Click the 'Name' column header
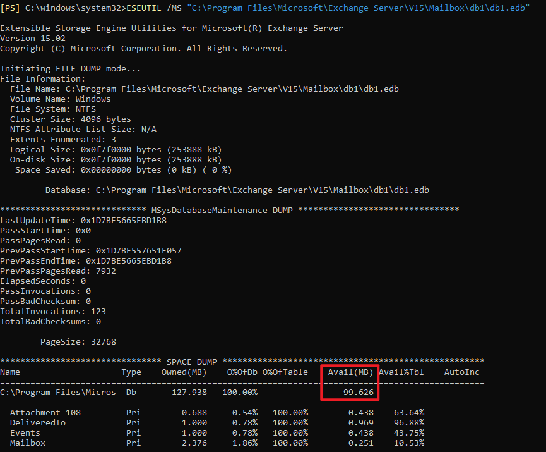This screenshot has height=452, width=546. pyautogui.click(x=10, y=372)
